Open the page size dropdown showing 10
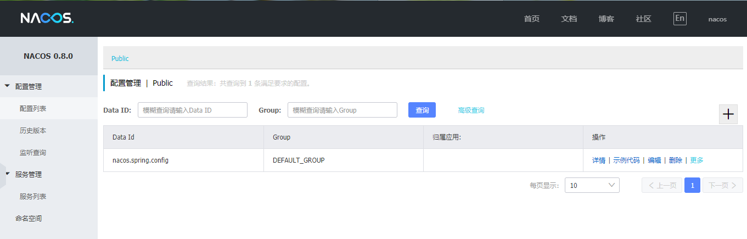The height and width of the screenshot is (239, 747). click(592, 185)
